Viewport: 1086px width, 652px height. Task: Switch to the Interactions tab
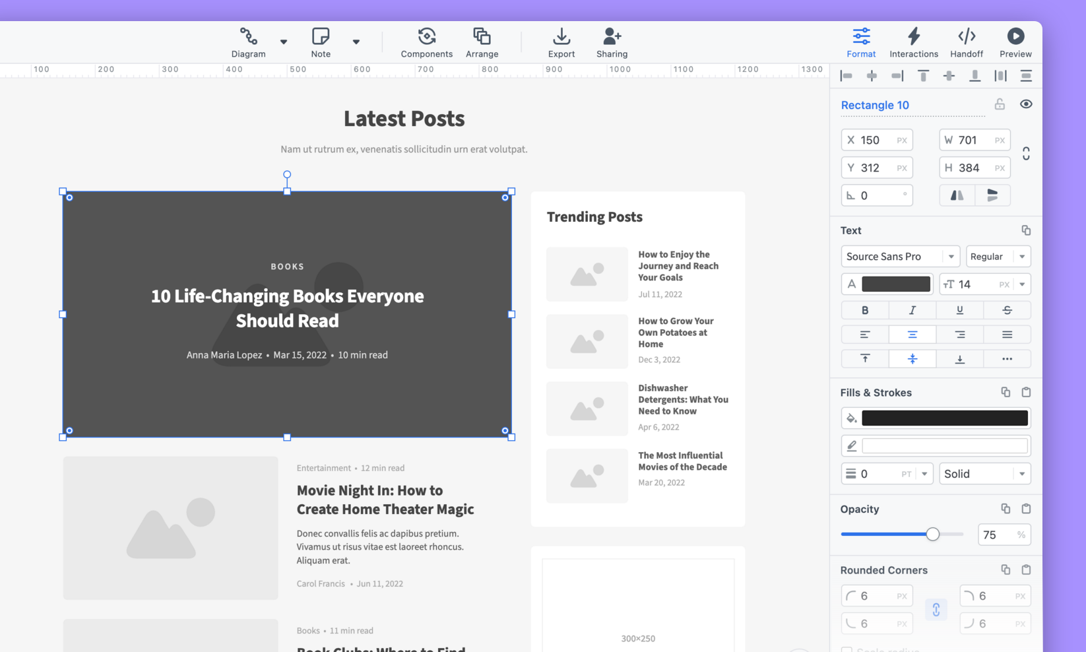(x=913, y=43)
